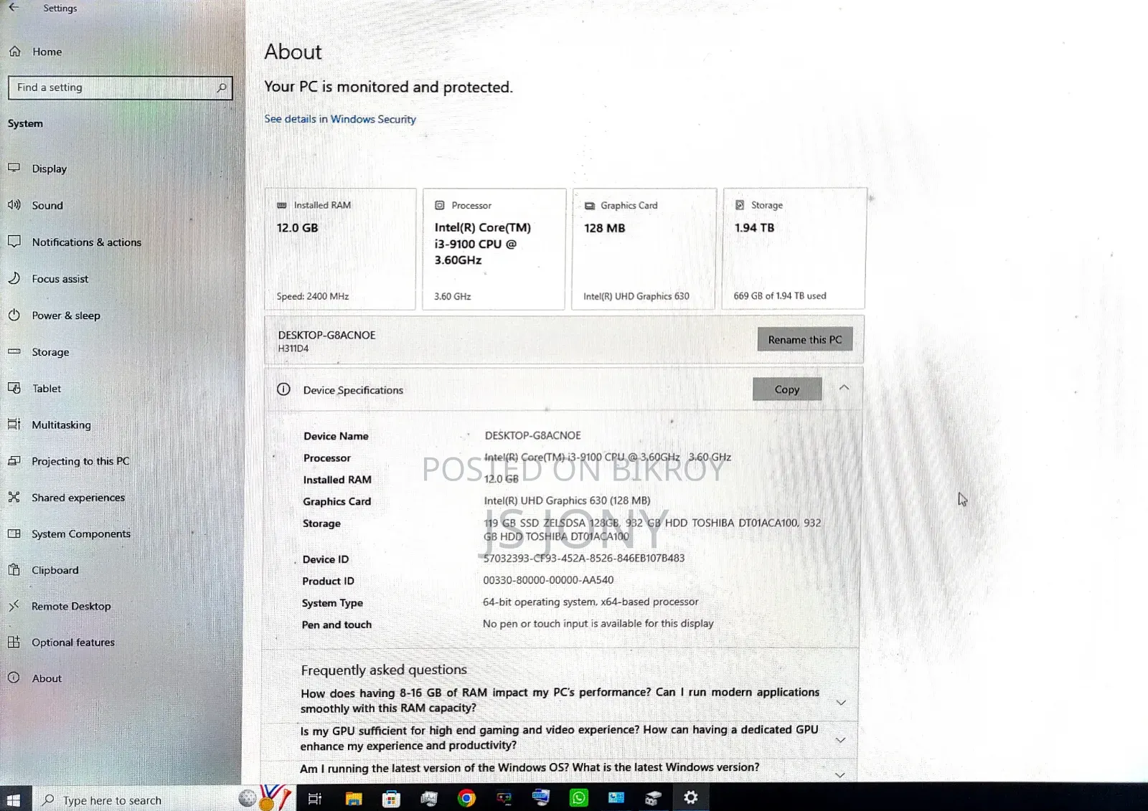
Task: Click the Device Specifications info icon
Action: [284, 389]
